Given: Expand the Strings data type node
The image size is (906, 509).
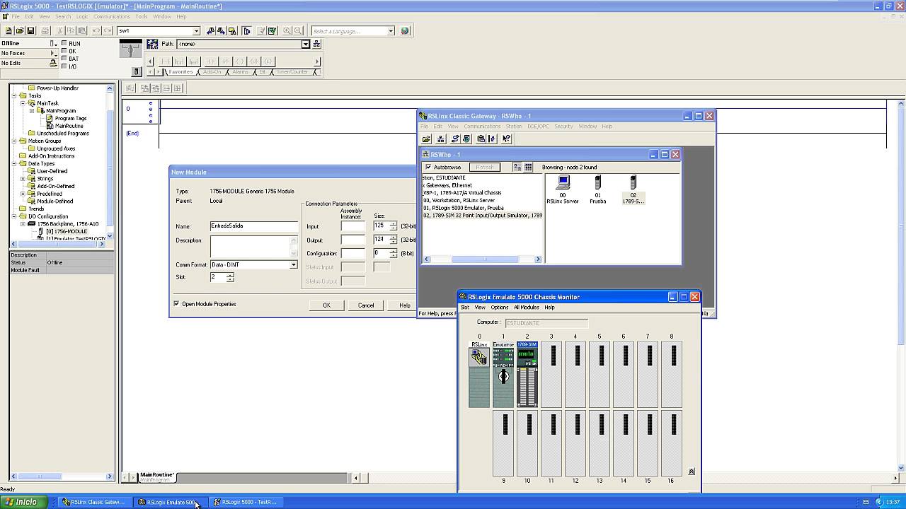Looking at the screenshot, I should (23, 179).
